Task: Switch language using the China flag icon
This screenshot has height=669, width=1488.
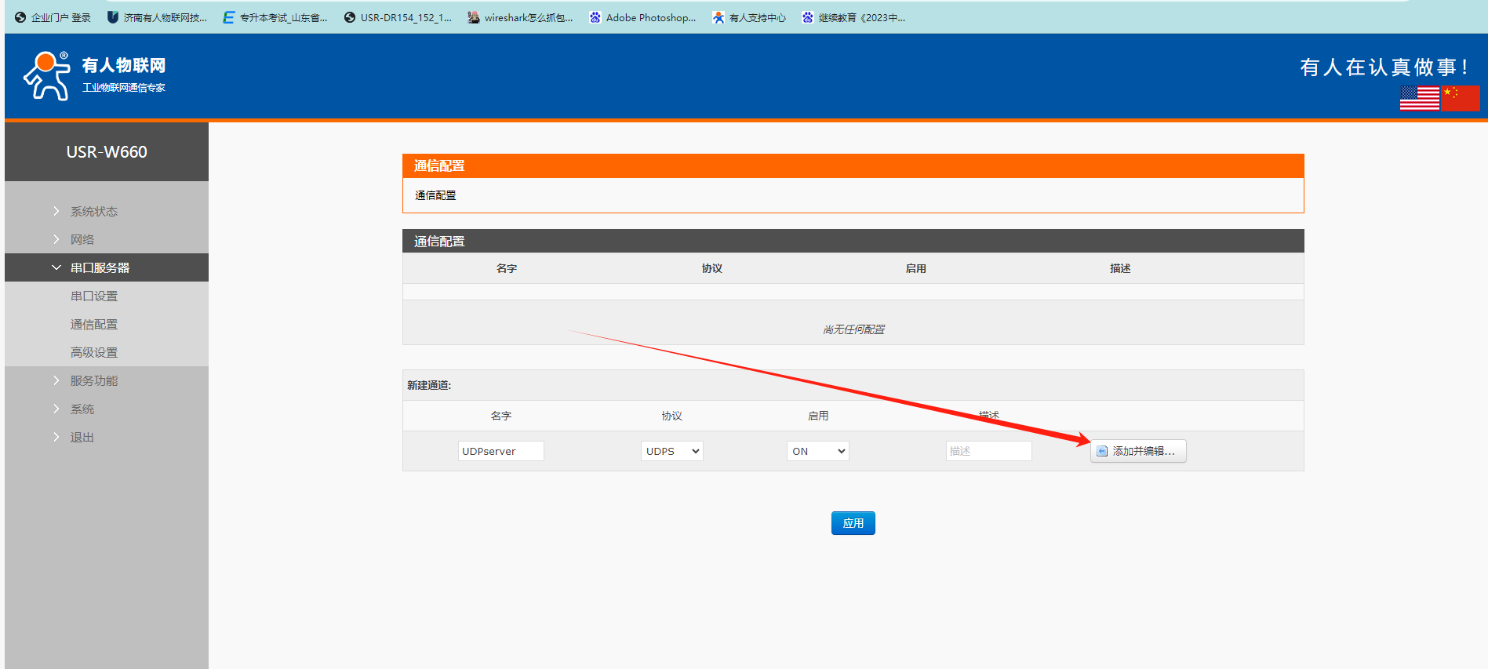Action: point(1461,98)
